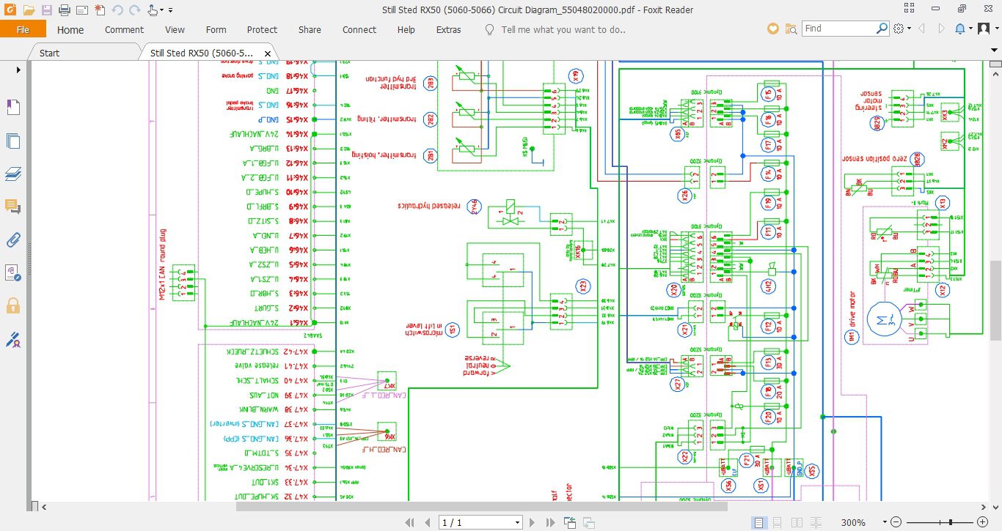Click the Open folder icon
The width and height of the screenshot is (1002, 531).
(29, 10)
